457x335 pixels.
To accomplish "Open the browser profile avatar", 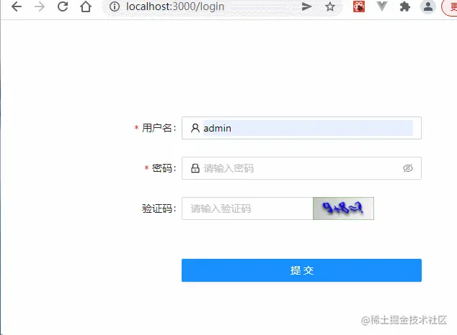I will [428, 6].
